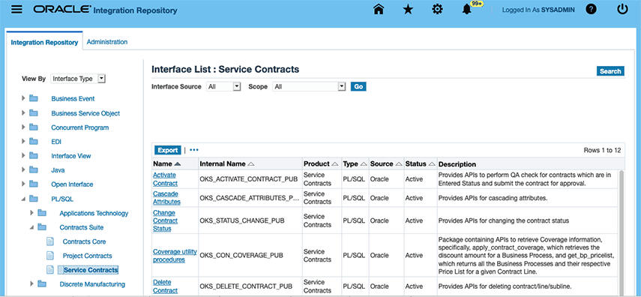Sort by Product column arrow
This screenshot has width=641, height=297.
pos(335,164)
